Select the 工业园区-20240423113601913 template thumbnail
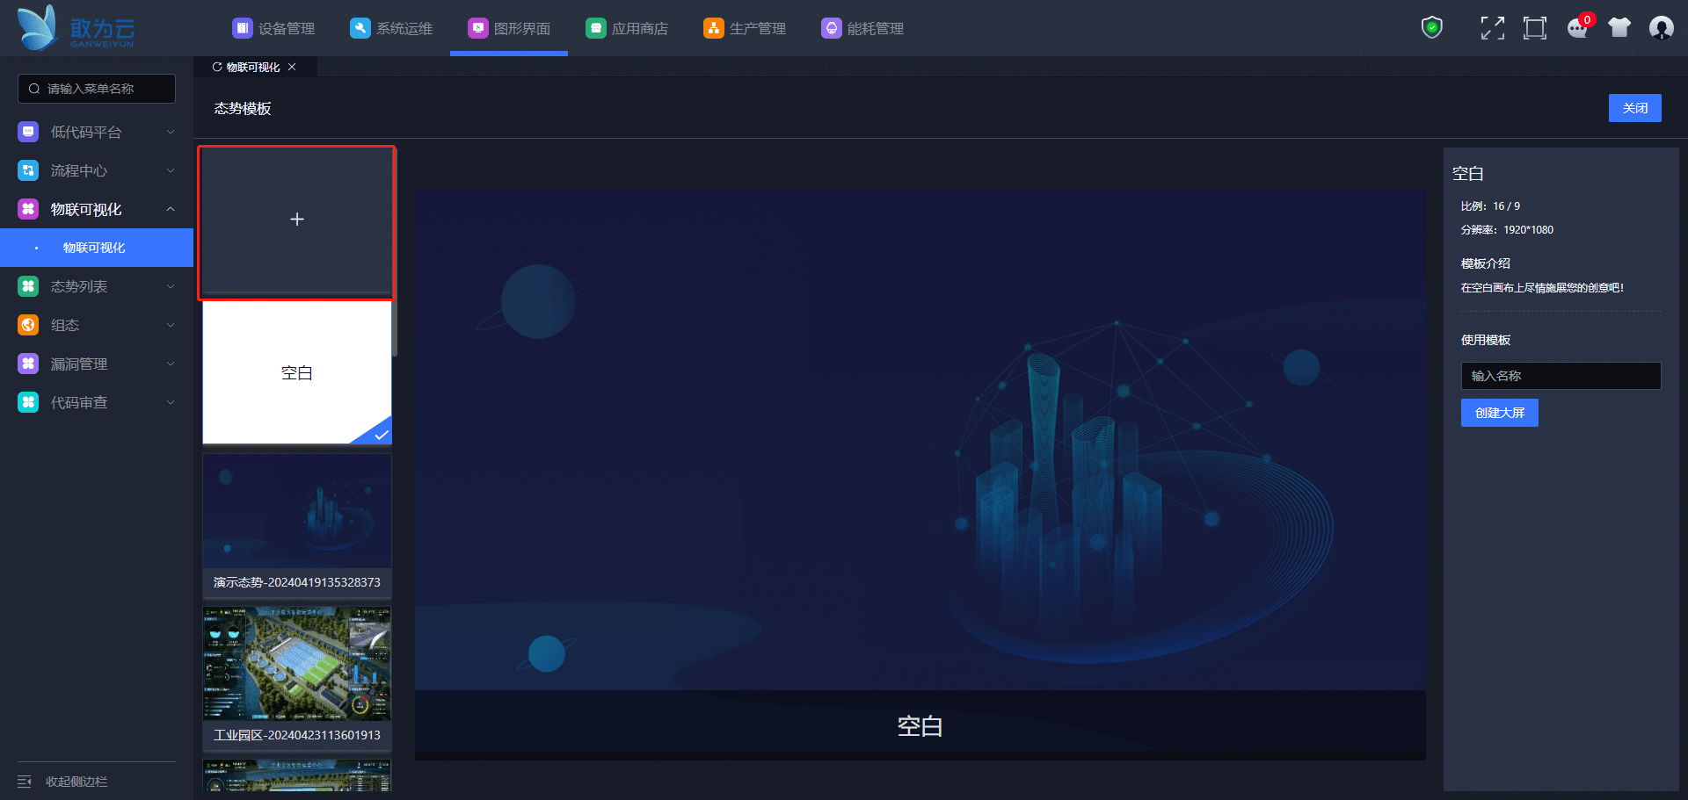 (x=297, y=678)
